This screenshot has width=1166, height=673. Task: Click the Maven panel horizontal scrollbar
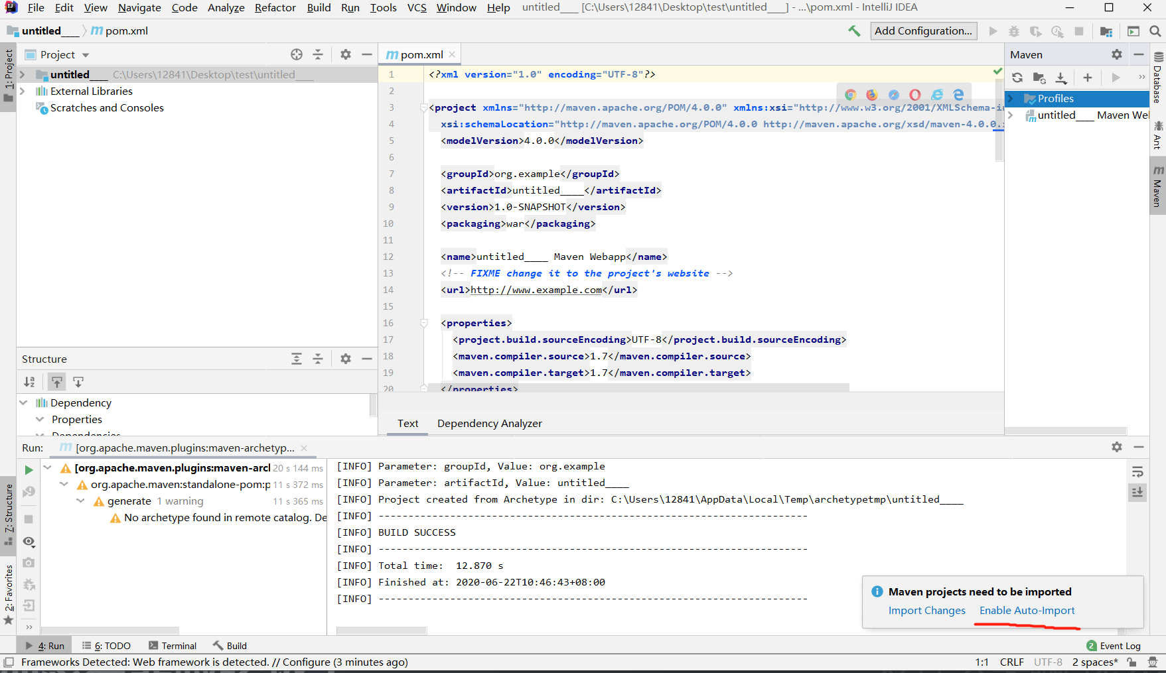1066,431
